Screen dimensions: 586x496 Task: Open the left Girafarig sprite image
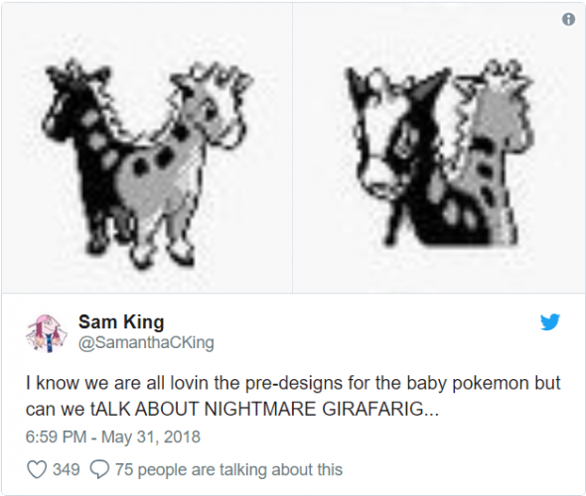coord(147,148)
